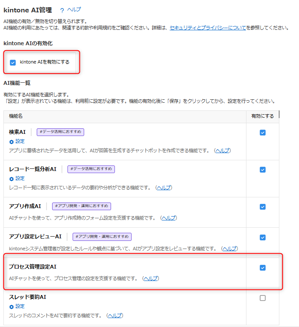Open 設定 link for 検索AI
This screenshot has height=327, width=299.
20,142
